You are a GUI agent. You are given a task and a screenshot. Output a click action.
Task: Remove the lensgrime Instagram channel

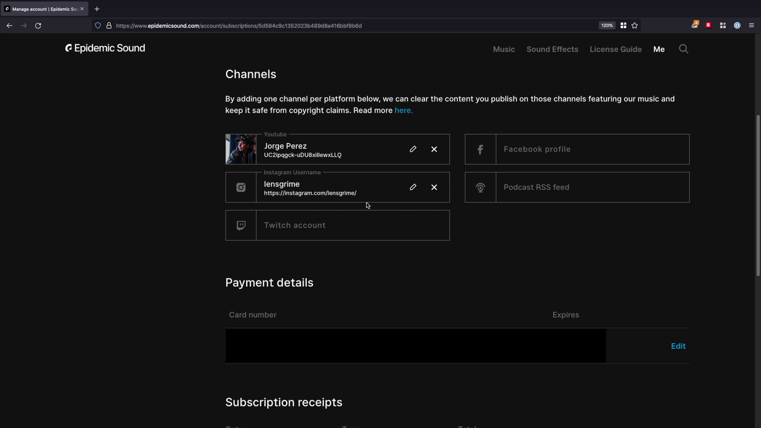[434, 187]
